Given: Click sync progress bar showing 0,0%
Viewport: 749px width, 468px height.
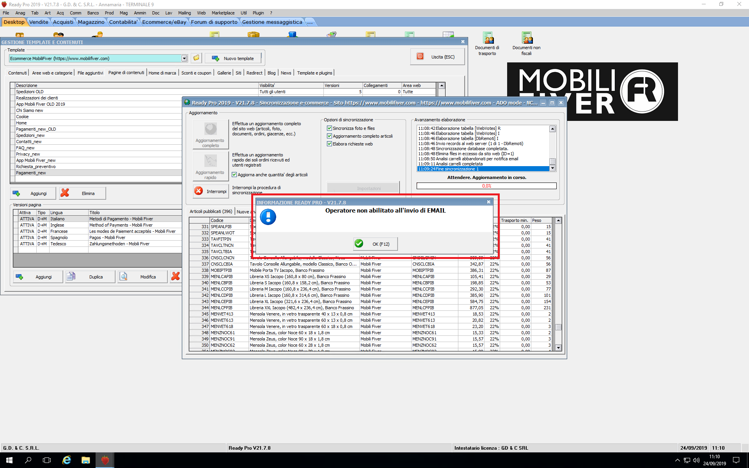Looking at the screenshot, I should pyautogui.click(x=486, y=186).
